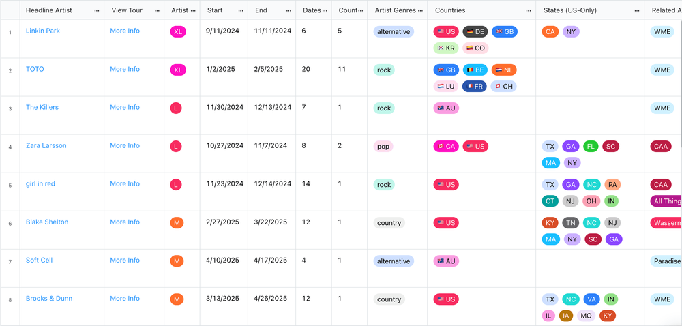682x326 pixels.
Task: Click the VA state tag for Brooks & Dunn
Action: tap(591, 299)
